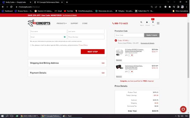The width and height of the screenshot is (190, 118).
Task: Open Task View on the taskbar
Action: click(x=12, y=116)
